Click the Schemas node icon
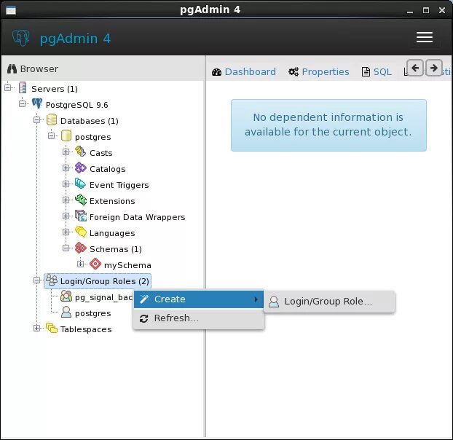The image size is (453, 440). pos(81,248)
